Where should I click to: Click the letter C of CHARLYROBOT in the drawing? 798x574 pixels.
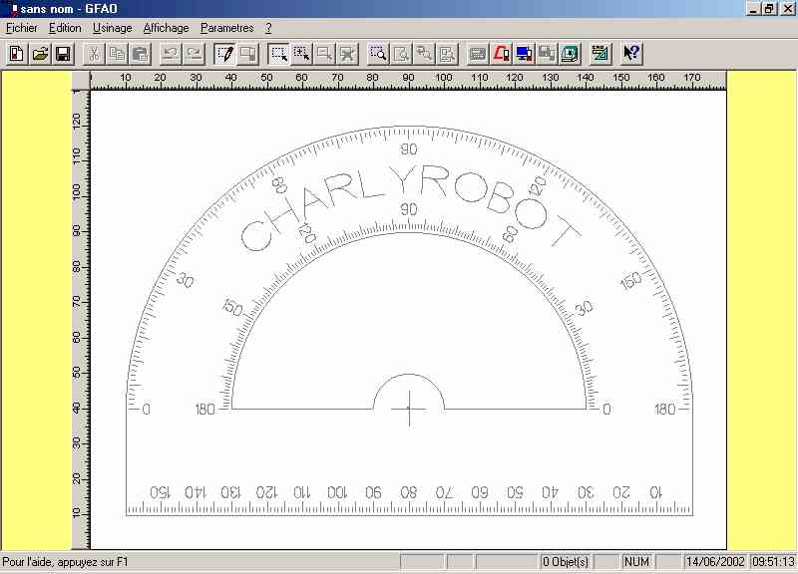click(x=256, y=236)
